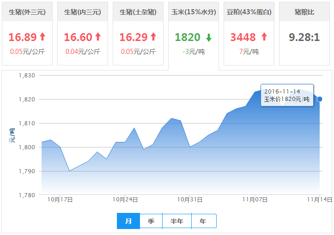Click the 11月14日 axis label
Image resolution: width=334 pixels, height=235 pixels.
(320, 200)
